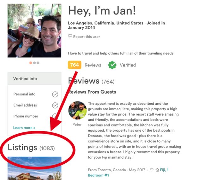Open the listing photo under Listings
The image size is (199, 180).
34,168
